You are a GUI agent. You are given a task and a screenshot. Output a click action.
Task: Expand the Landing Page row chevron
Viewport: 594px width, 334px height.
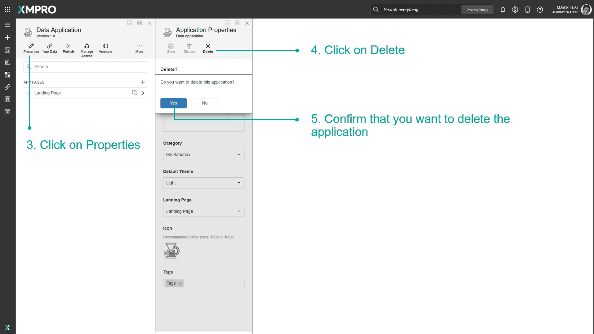click(143, 93)
